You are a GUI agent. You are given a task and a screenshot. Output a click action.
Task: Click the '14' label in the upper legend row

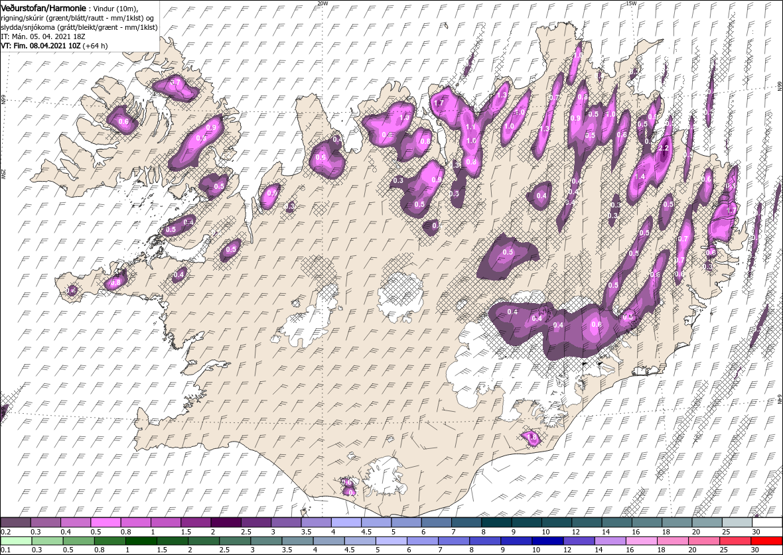(x=606, y=532)
